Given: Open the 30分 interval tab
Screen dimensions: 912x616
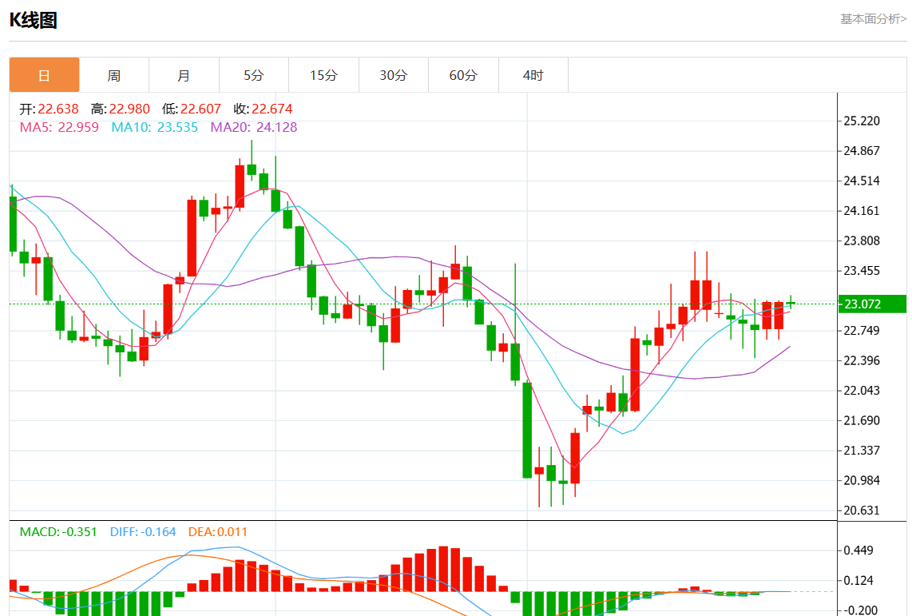Looking at the screenshot, I should point(393,75).
